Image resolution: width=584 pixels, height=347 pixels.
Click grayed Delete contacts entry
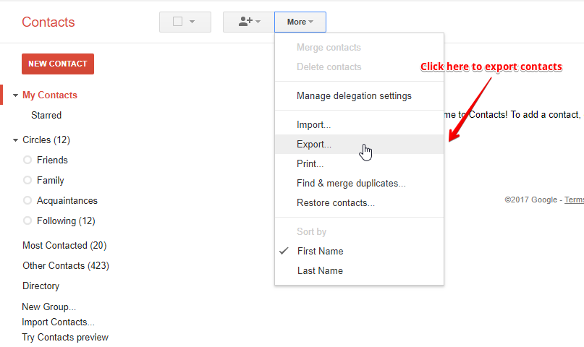click(x=359, y=67)
